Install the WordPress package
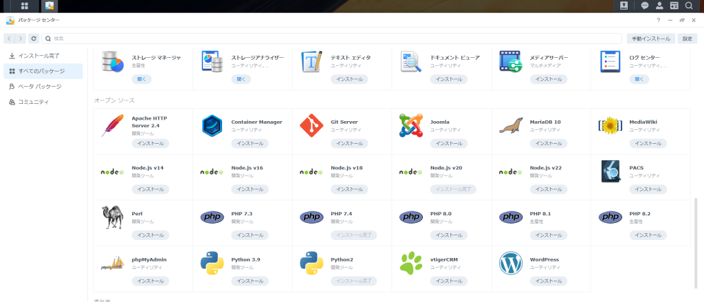 point(548,281)
